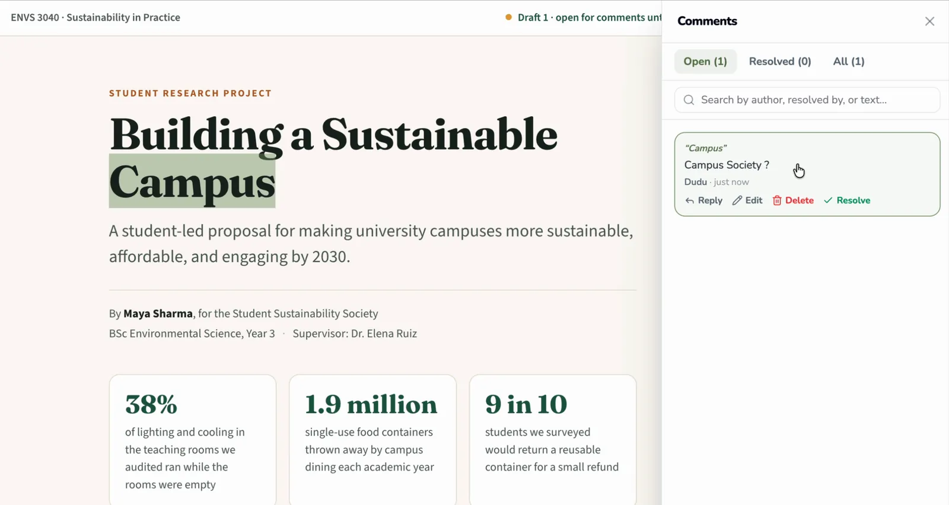Click the Comments panel heading
This screenshot has height=505, width=949.
[x=707, y=21]
